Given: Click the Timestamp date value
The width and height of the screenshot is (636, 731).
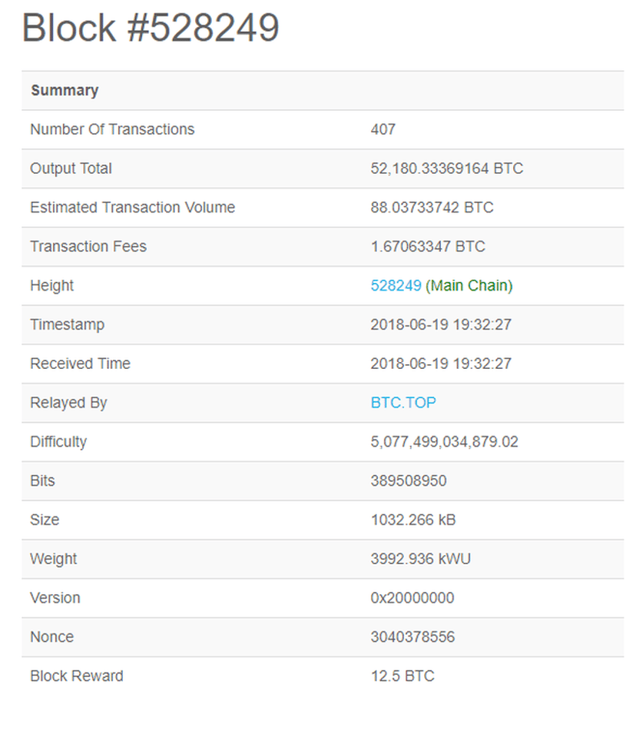Looking at the screenshot, I should 441,325.
